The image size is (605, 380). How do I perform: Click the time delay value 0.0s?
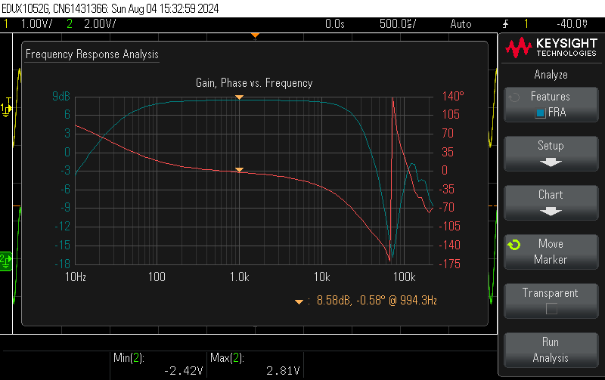[334, 24]
